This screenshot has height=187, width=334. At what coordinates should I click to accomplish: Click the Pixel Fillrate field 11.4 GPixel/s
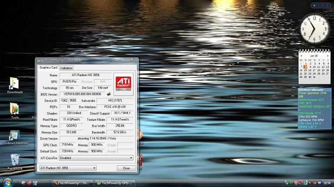click(x=71, y=119)
